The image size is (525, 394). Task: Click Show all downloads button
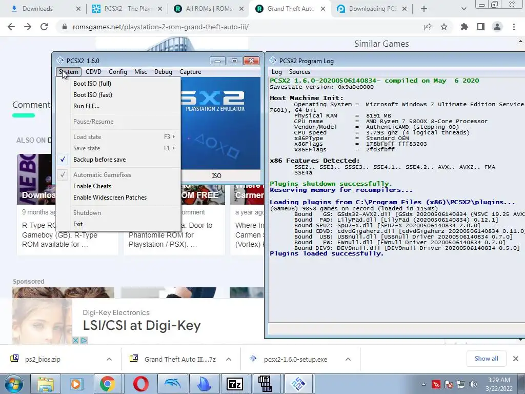(x=486, y=359)
